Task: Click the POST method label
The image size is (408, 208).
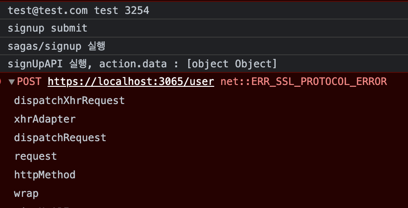Action: (29, 82)
